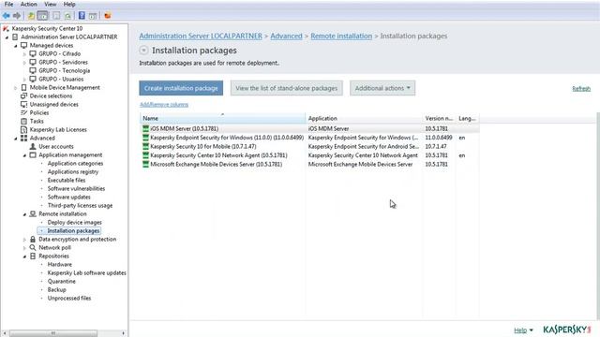This screenshot has width=600, height=337.
Task: Follow the Remote installation breadcrumb link
Action: 341,36
